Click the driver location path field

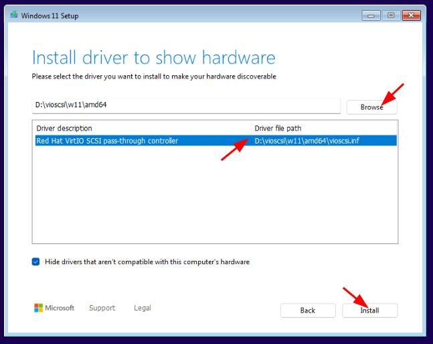click(x=186, y=106)
